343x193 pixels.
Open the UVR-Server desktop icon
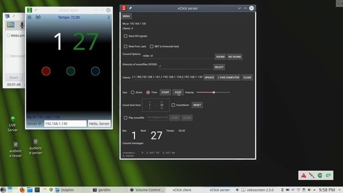[13, 124]
